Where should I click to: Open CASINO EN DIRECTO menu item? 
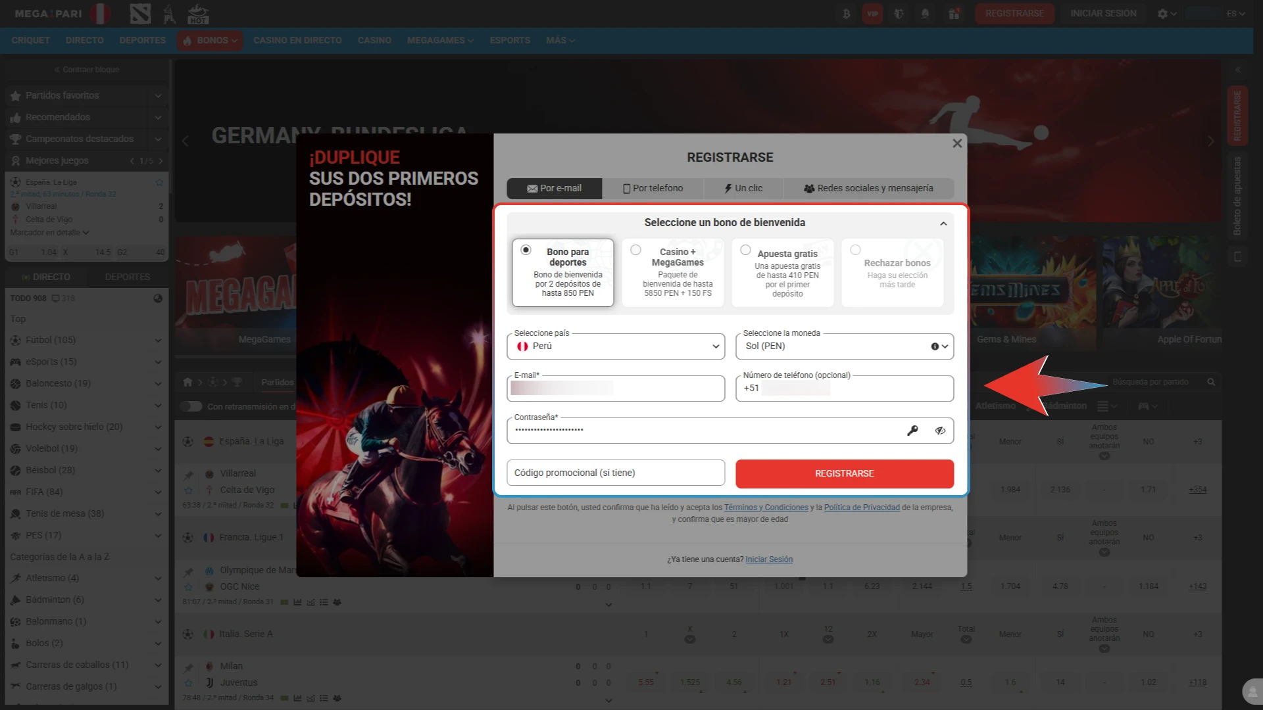(x=297, y=40)
